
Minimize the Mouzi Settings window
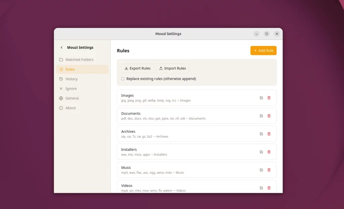pyautogui.click(x=256, y=34)
